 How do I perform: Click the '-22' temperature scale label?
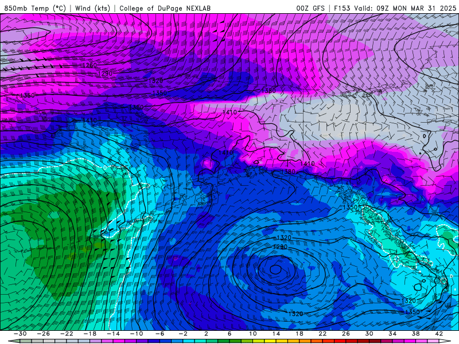click(67, 334)
